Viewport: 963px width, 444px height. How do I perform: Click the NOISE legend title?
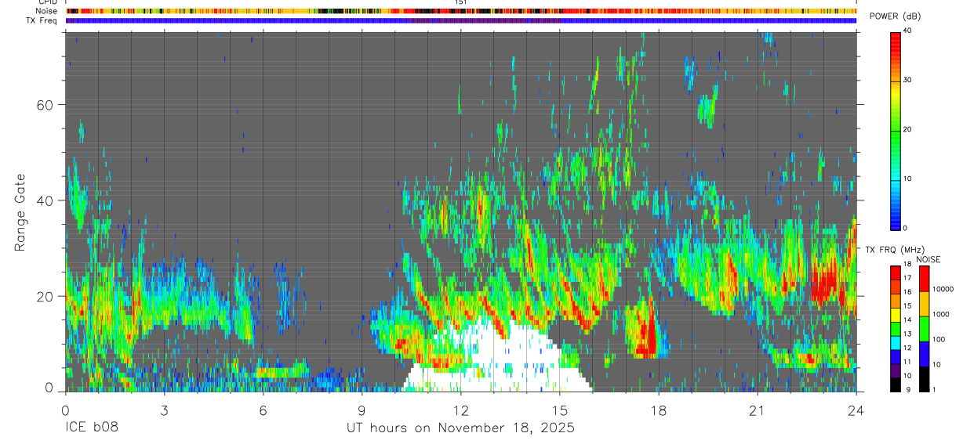point(928,259)
